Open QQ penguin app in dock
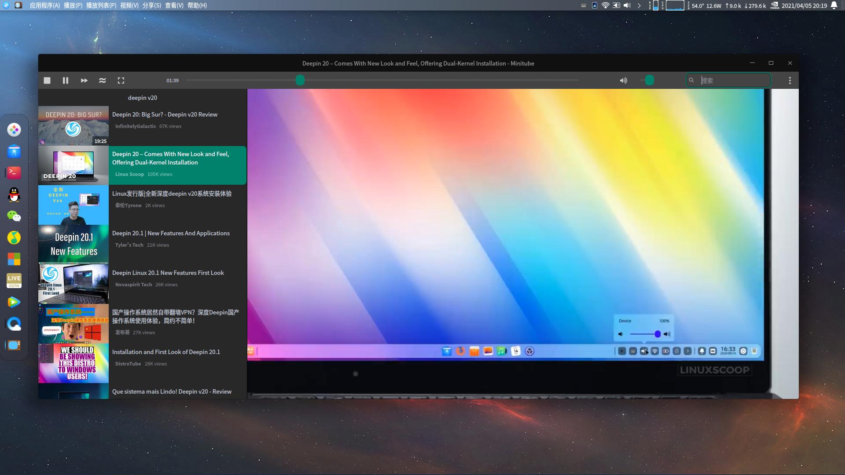 14,194
